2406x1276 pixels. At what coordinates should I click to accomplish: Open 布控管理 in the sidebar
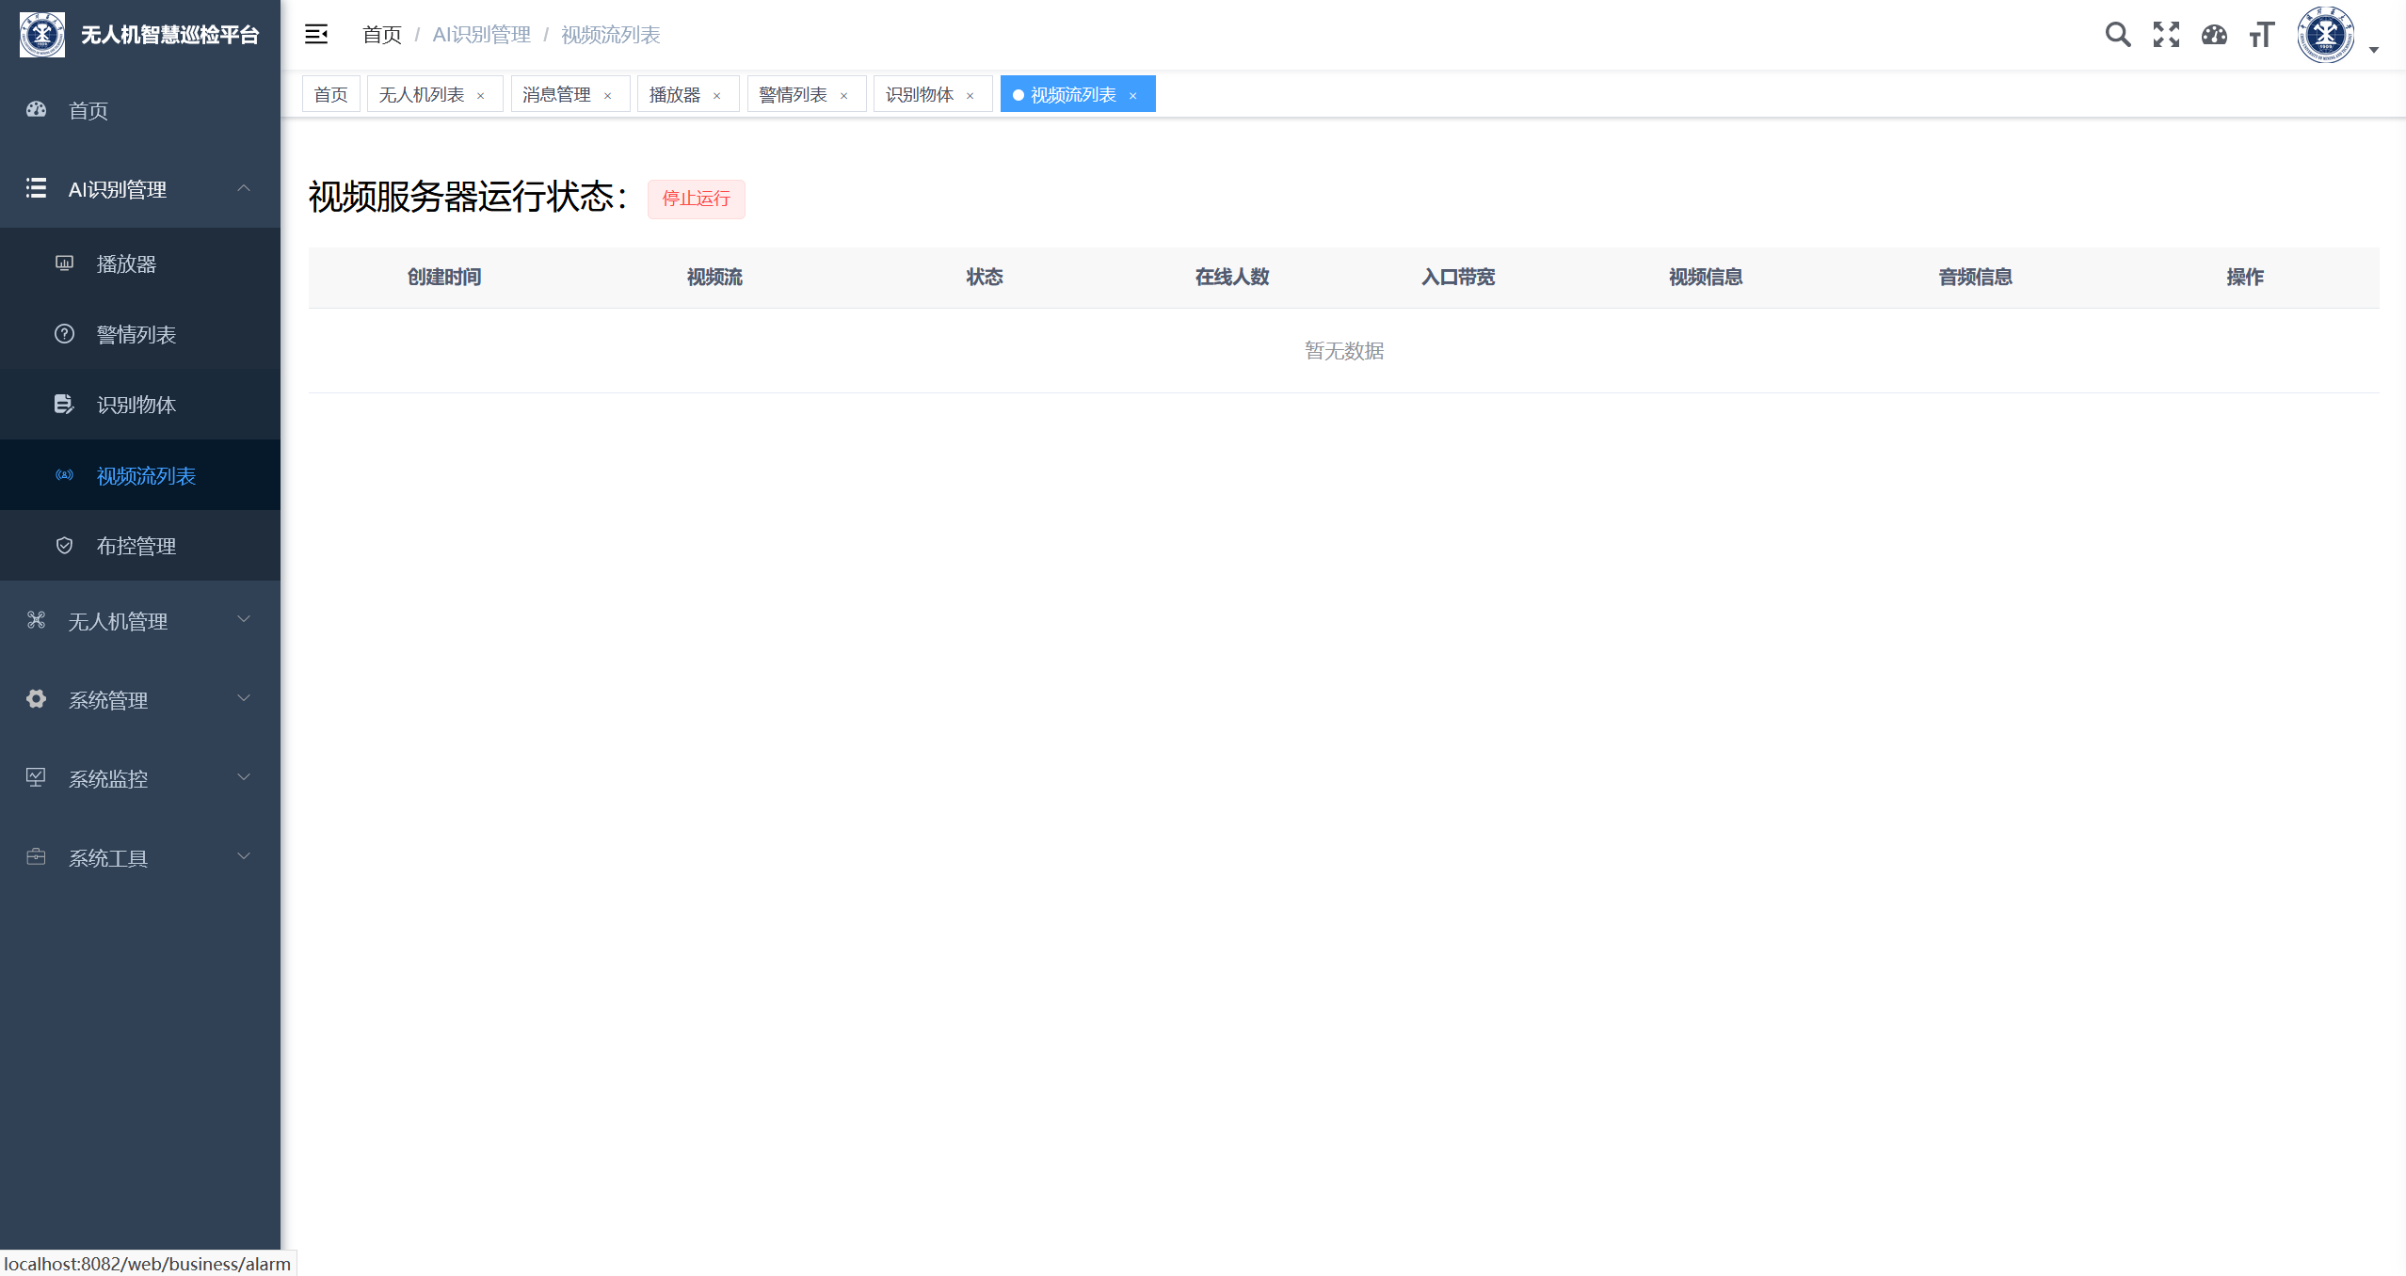coord(136,546)
